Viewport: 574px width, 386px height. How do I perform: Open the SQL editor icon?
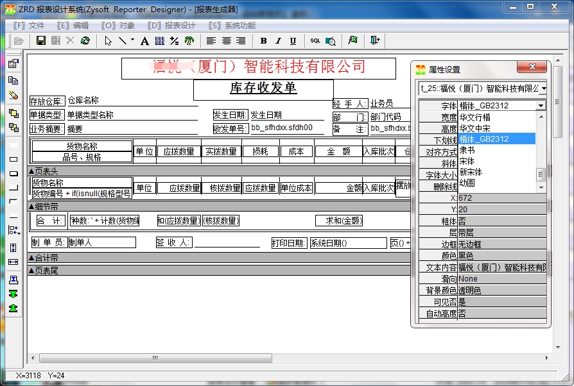coord(315,41)
